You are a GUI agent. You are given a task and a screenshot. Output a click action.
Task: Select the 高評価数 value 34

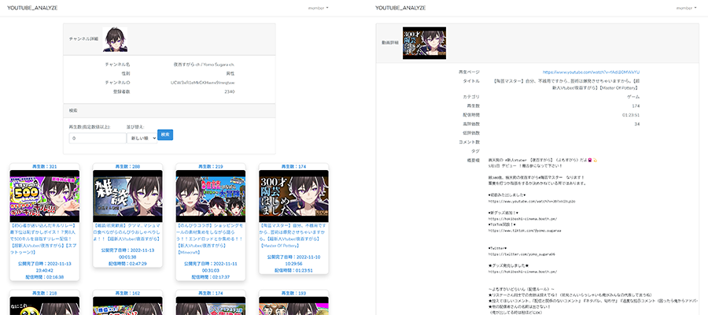636,124
